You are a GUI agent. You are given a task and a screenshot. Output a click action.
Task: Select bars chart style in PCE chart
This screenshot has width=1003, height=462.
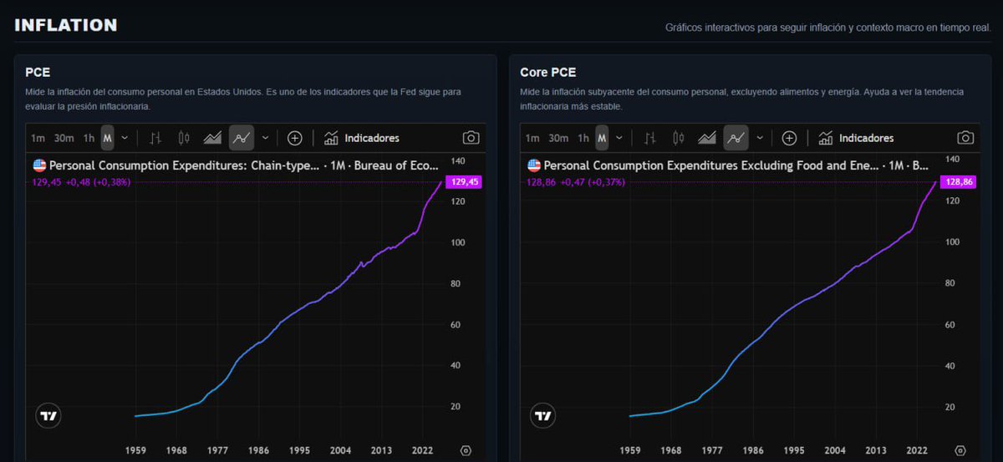click(155, 138)
